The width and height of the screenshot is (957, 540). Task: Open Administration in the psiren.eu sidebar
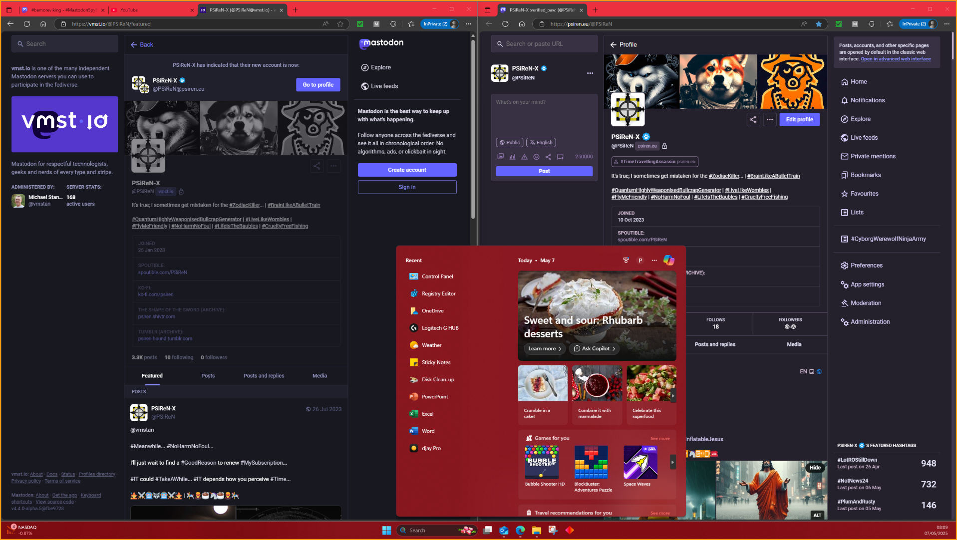pos(865,322)
